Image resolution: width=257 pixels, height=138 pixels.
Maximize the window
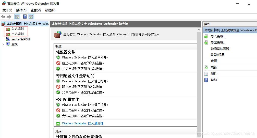click(249, 3)
